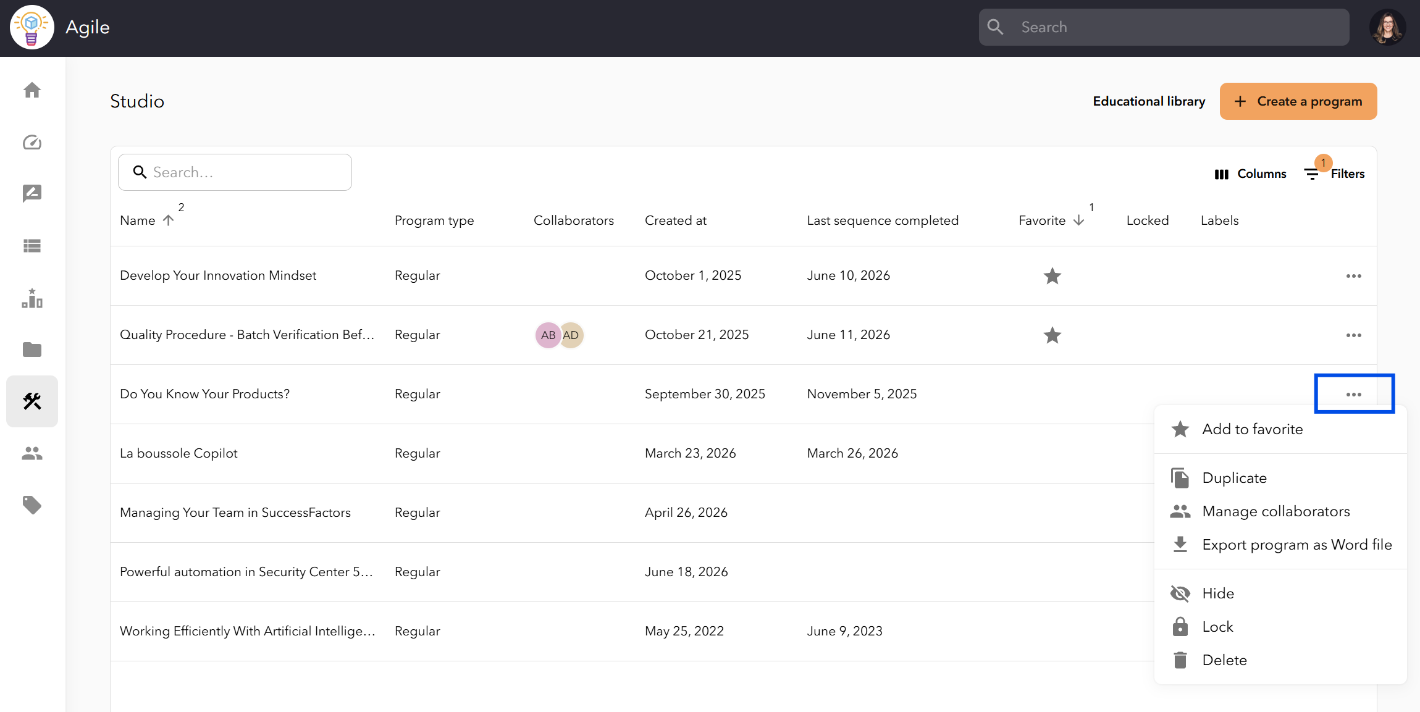Open the folder icon in sidebar
This screenshot has width=1420, height=712.
(x=32, y=350)
